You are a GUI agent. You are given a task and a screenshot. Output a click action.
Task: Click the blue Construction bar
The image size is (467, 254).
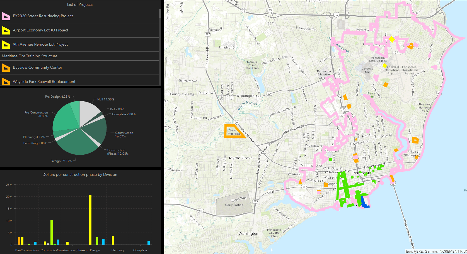(x=58, y=242)
